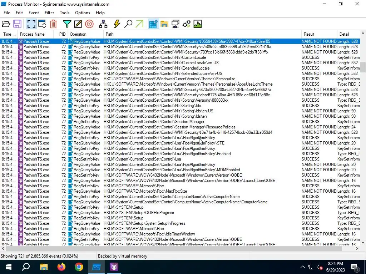The width and height of the screenshot is (366, 274).
Task: Click the vertical scrollbar up arrow
Action: tap(363, 33)
